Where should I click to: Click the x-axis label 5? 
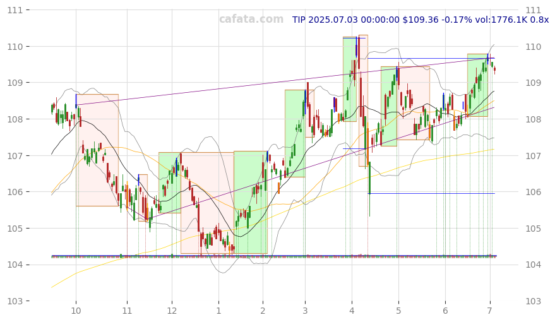[398, 311]
